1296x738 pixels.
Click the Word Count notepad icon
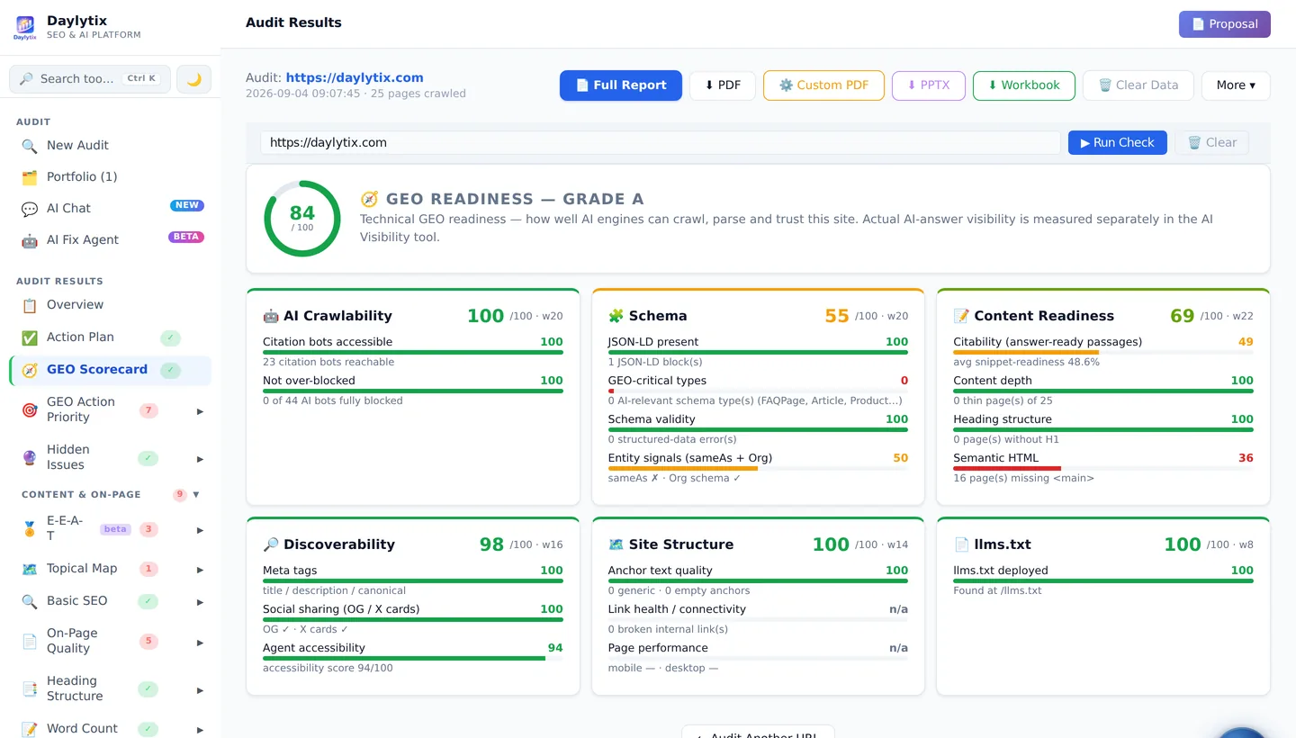[30, 729]
